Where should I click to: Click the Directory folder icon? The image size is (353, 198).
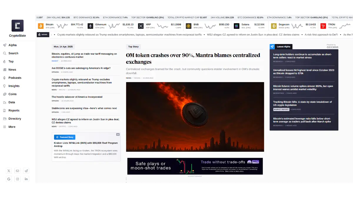tap(5, 119)
